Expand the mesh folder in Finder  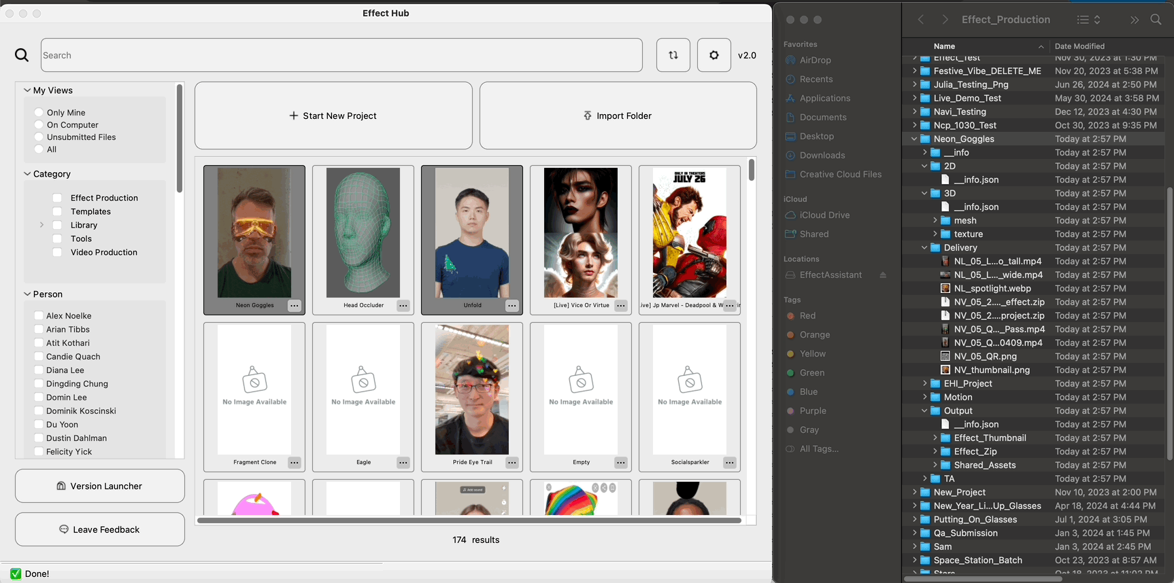click(x=935, y=220)
